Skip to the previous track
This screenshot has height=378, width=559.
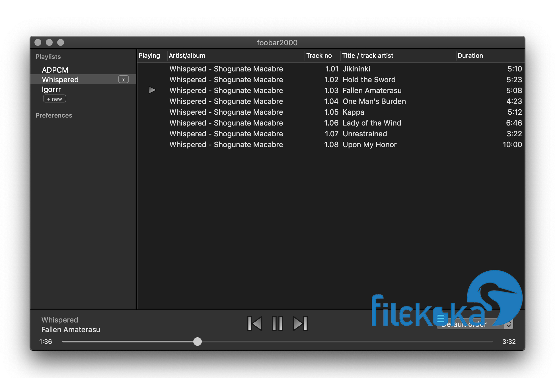(x=254, y=324)
